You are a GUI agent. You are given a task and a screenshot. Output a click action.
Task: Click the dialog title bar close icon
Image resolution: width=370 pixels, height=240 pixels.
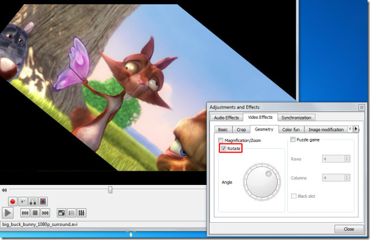pyautogui.click(x=361, y=108)
